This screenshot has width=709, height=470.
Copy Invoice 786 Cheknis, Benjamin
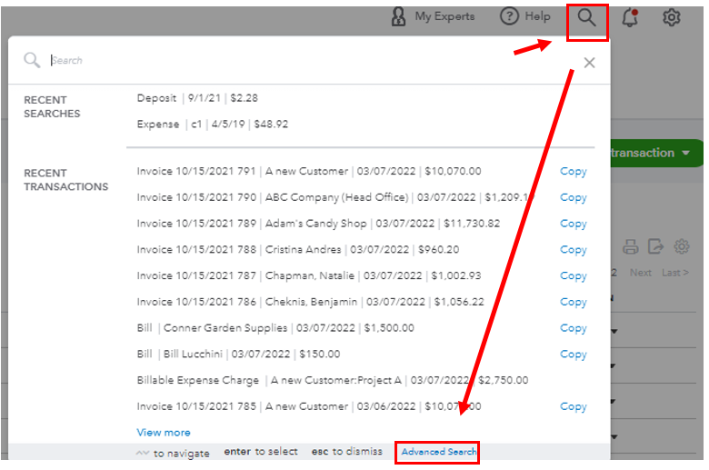[573, 302]
